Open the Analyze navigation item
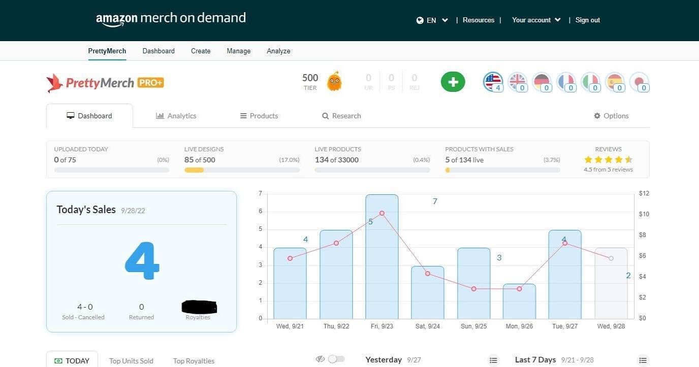This screenshot has width=699, height=367. coord(278,51)
